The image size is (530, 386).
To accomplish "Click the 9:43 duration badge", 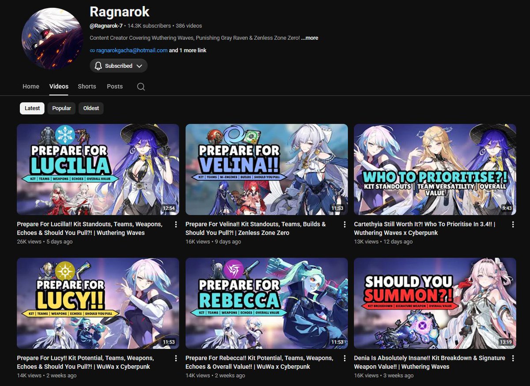I will click(507, 208).
